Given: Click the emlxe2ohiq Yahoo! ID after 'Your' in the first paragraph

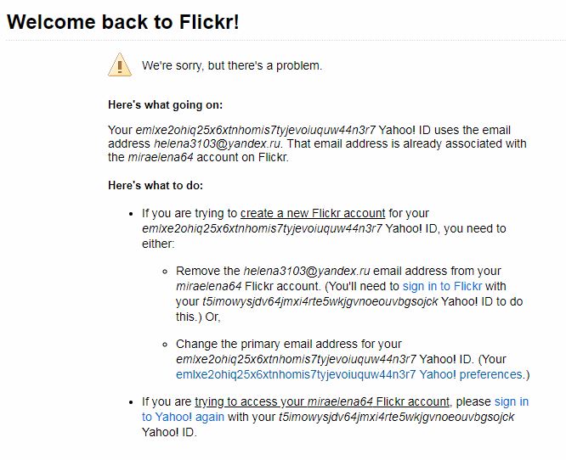Looking at the screenshot, I should (256, 130).
